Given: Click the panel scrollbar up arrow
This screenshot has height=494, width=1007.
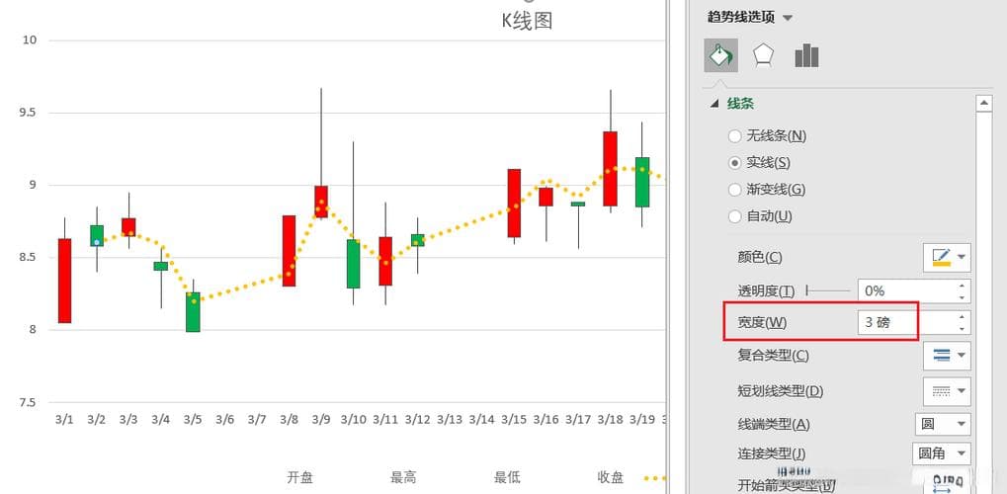Looking at the screenshot, I should point(983,103).
